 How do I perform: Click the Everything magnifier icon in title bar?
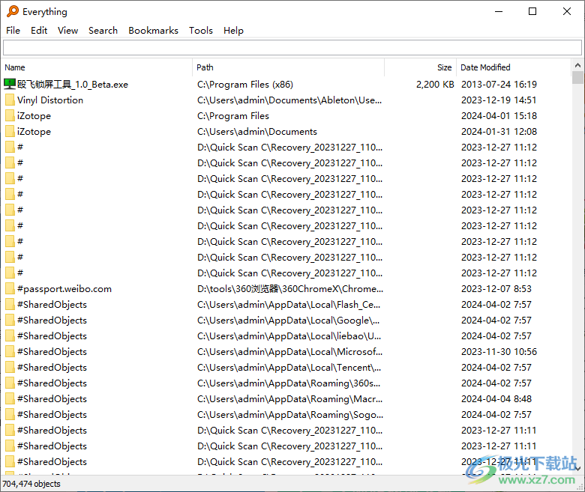click(x=12, y=11)
